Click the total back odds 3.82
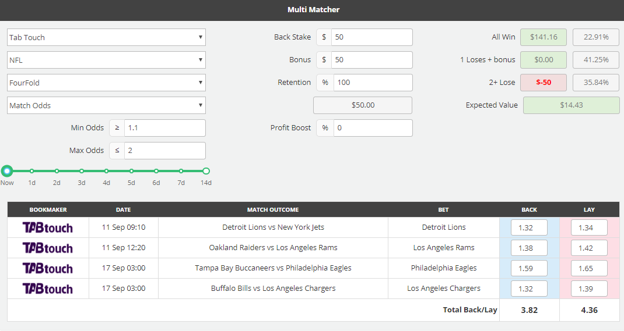624x331 pixels. click(x=530, y=310)
